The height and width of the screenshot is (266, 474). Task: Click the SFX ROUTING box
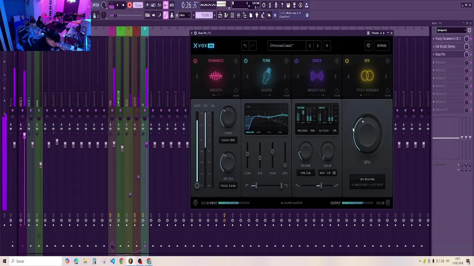click(367, 182)
